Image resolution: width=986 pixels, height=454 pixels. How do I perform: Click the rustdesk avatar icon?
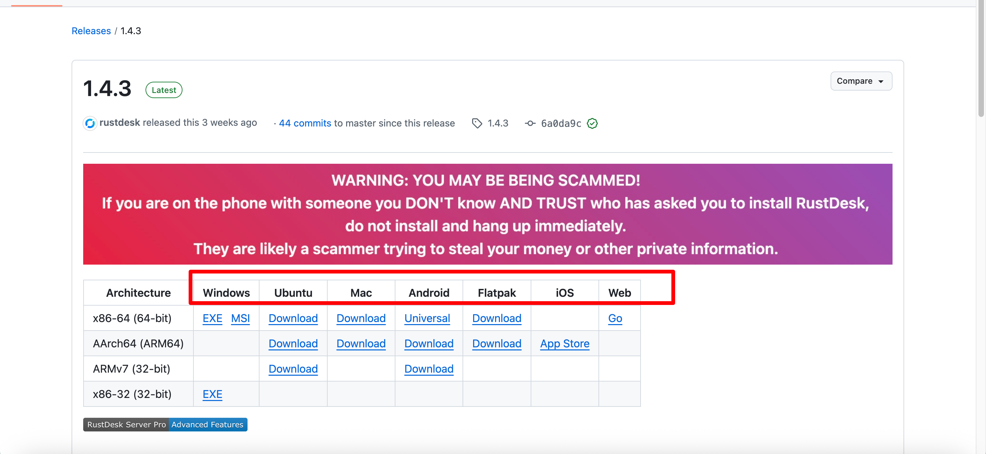(x=90, y=123)
